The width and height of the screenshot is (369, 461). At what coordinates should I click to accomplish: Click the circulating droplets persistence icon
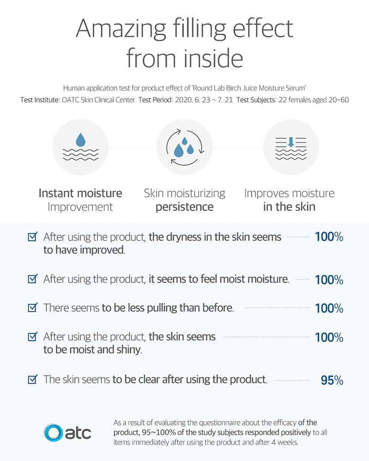pos(184,147)
